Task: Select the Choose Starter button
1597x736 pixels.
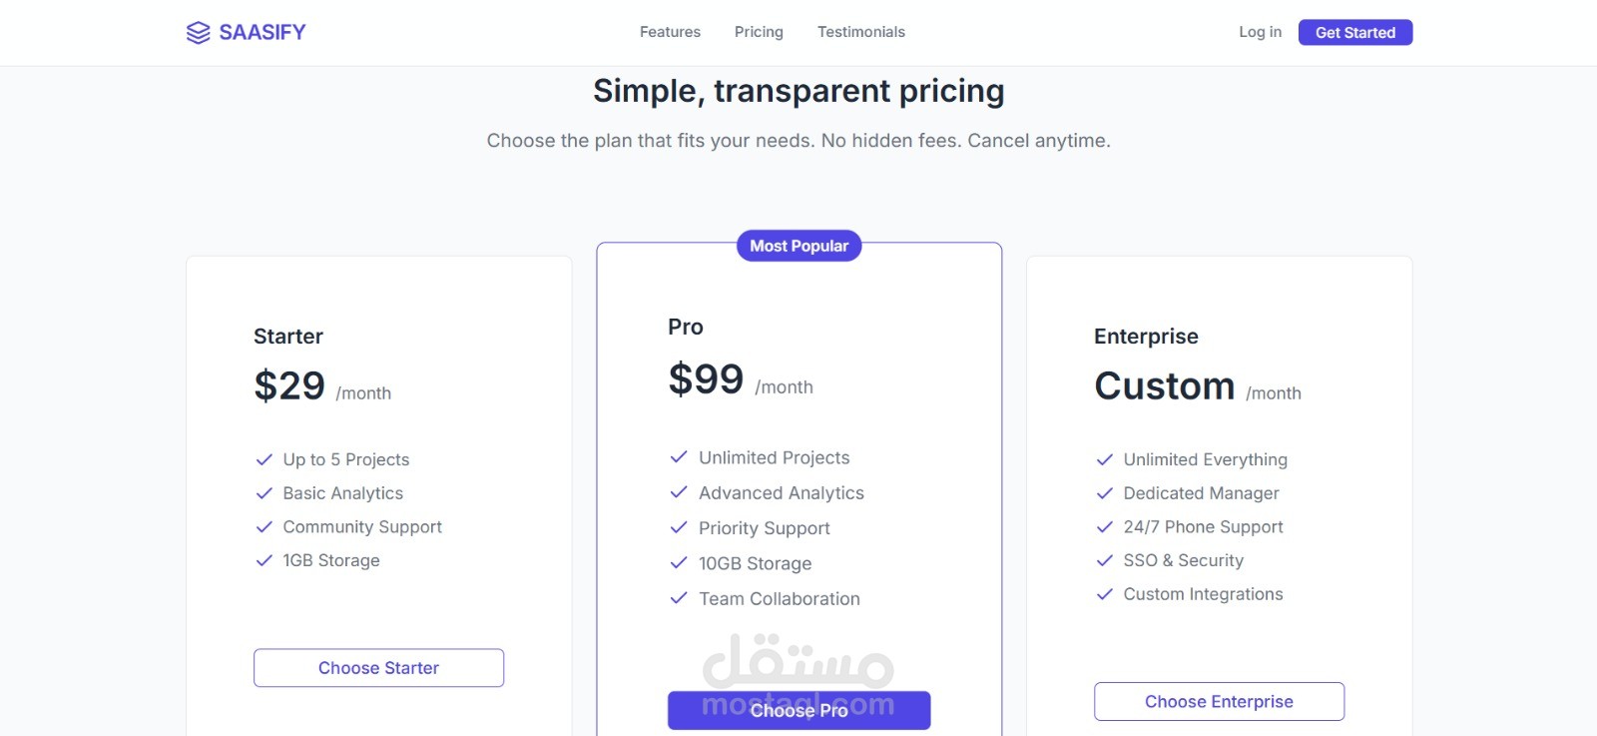Action: pyautogui.click(x=378, y=668)
